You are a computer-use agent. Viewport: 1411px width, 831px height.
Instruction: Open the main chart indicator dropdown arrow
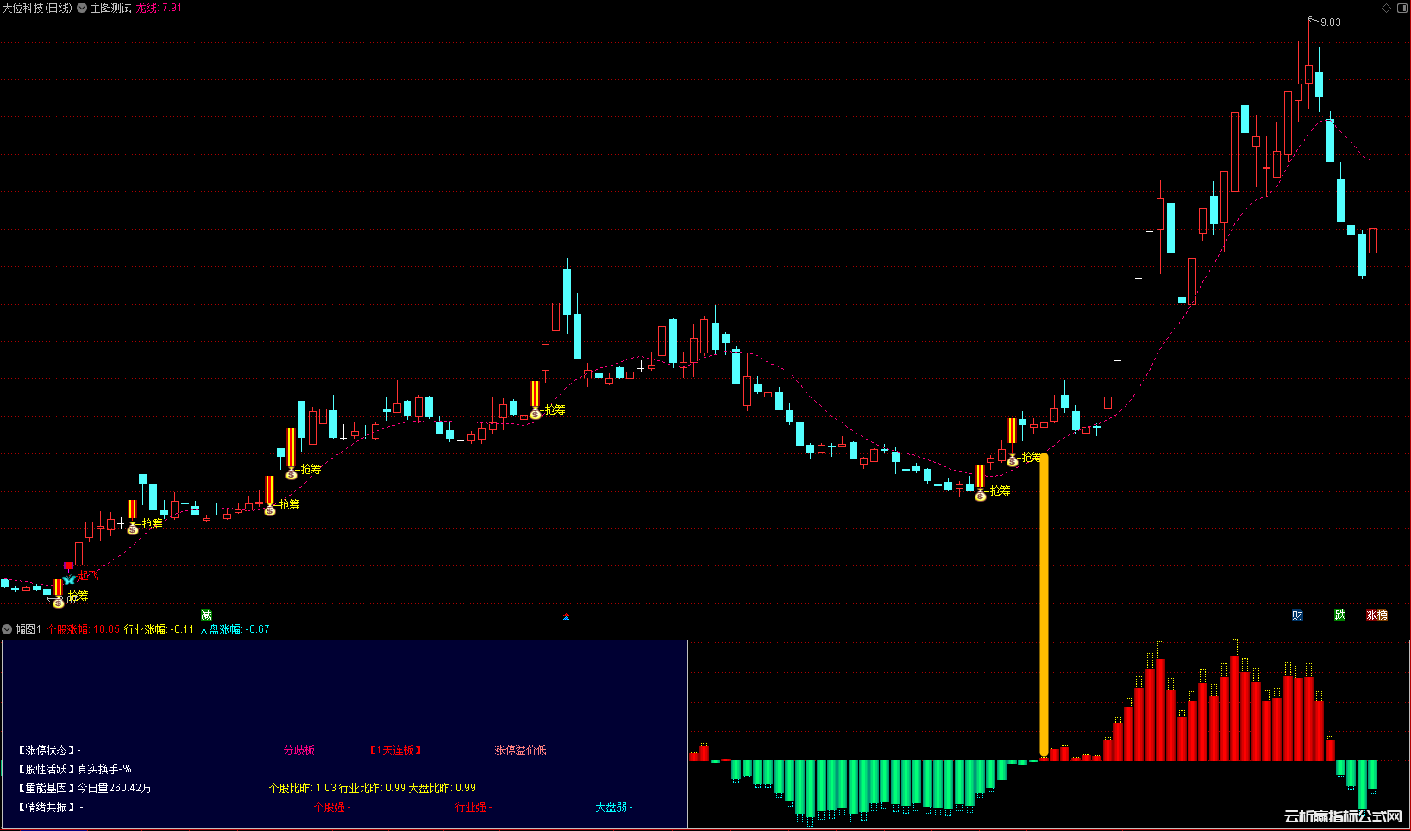82,8
